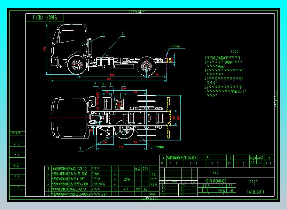Select the 5160ZLJ3DF 1 title block cell
Image resolution: width=287 pixels, height=210 pixels.
coord(255,192)
